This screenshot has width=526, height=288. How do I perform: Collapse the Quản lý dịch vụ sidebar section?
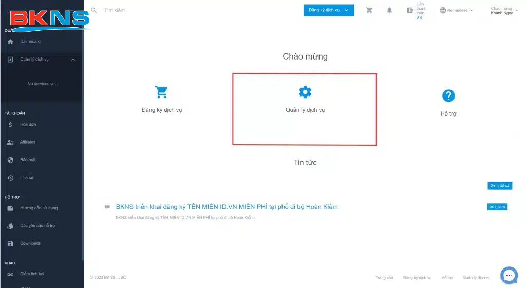73,60
